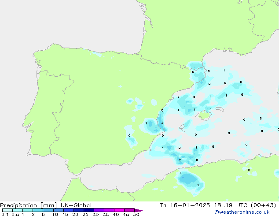Click the arrow tip beyond 50 on legend

139,210
